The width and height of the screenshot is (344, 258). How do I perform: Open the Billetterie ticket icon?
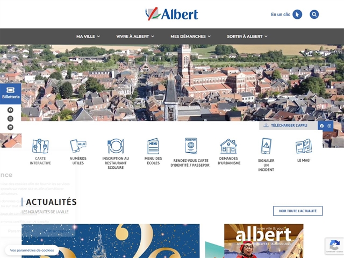tap(11, 90)
